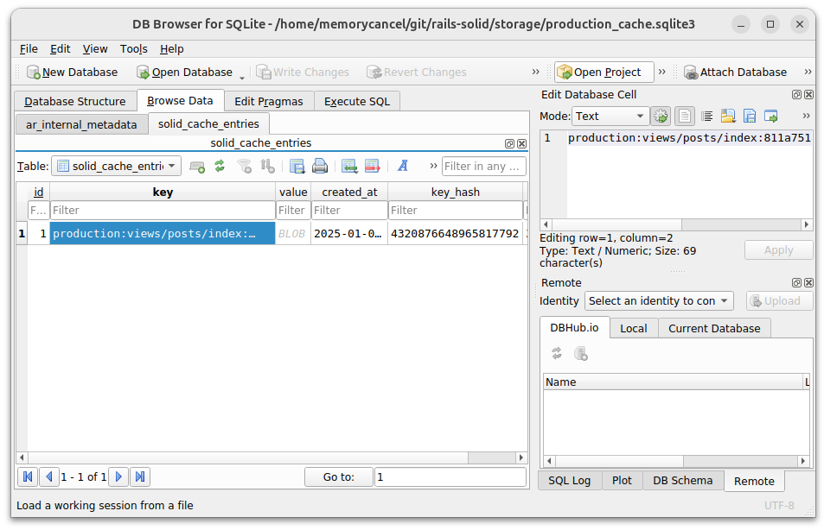Go to the next record page

click(118, 476)
